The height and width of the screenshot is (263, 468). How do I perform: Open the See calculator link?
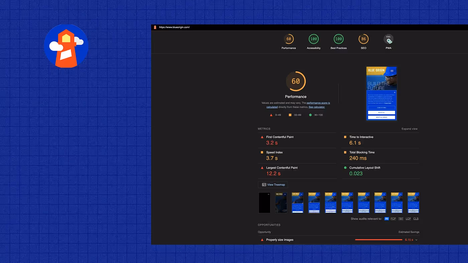click(x=317, y=107)
